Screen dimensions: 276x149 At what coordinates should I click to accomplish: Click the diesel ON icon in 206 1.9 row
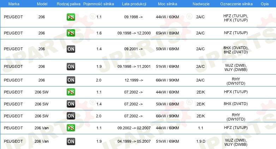71,66
